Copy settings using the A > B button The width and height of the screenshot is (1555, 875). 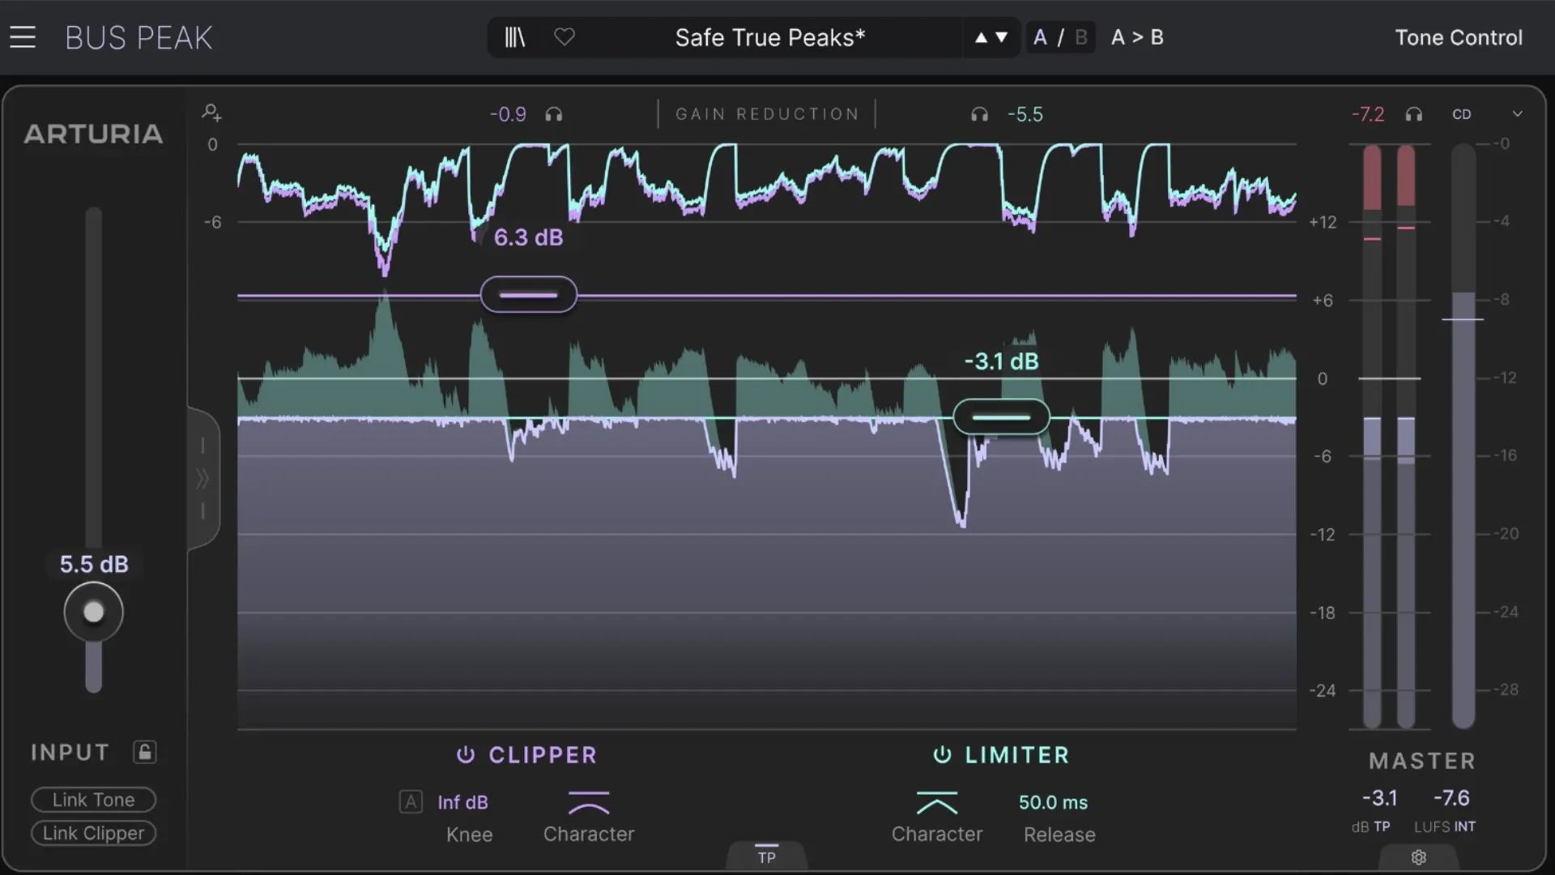tap(1137, 36)
